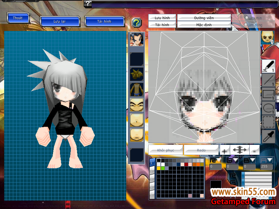Switch to palette tab 1
This screenshot has width=279, height=209.
tap(152, 163)
